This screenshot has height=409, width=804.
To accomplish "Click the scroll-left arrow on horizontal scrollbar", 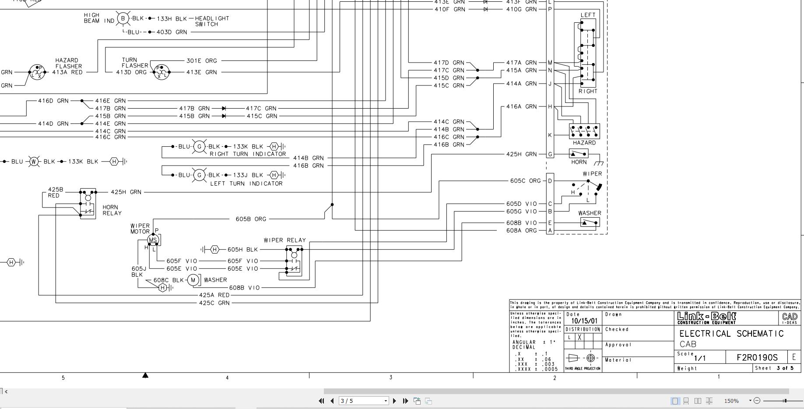I will coord(6,391).
